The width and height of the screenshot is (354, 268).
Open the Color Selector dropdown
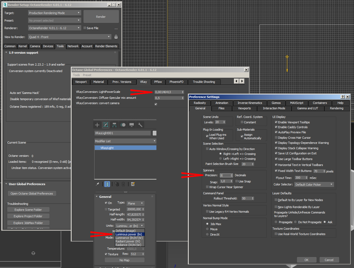[314, 185]
